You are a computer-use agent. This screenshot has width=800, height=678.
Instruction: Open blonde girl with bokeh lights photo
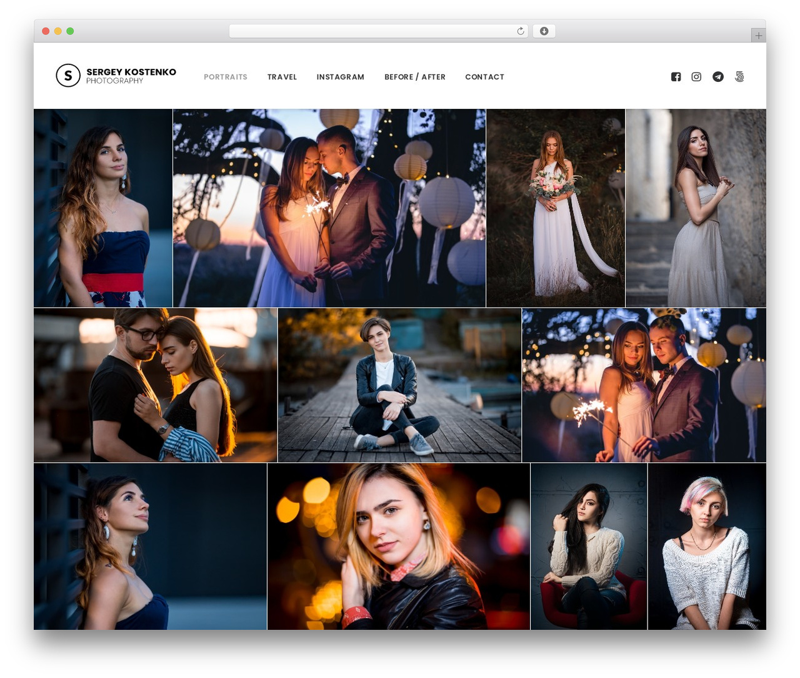[x=399, y=547]
